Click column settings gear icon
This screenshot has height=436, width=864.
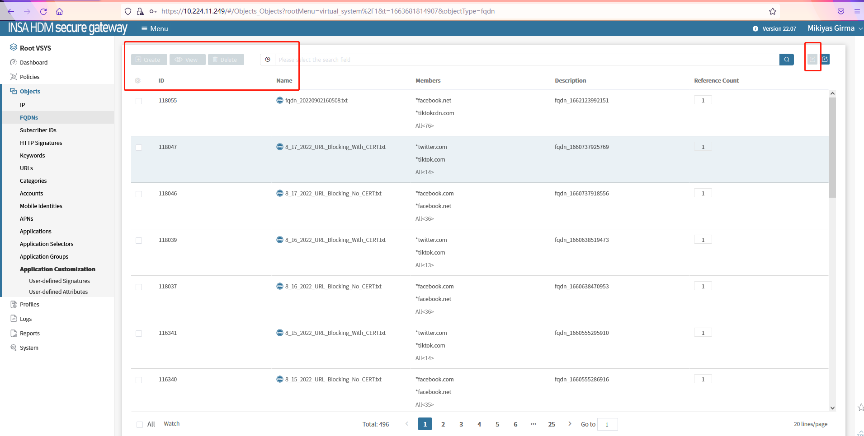[x=138, y=81]
